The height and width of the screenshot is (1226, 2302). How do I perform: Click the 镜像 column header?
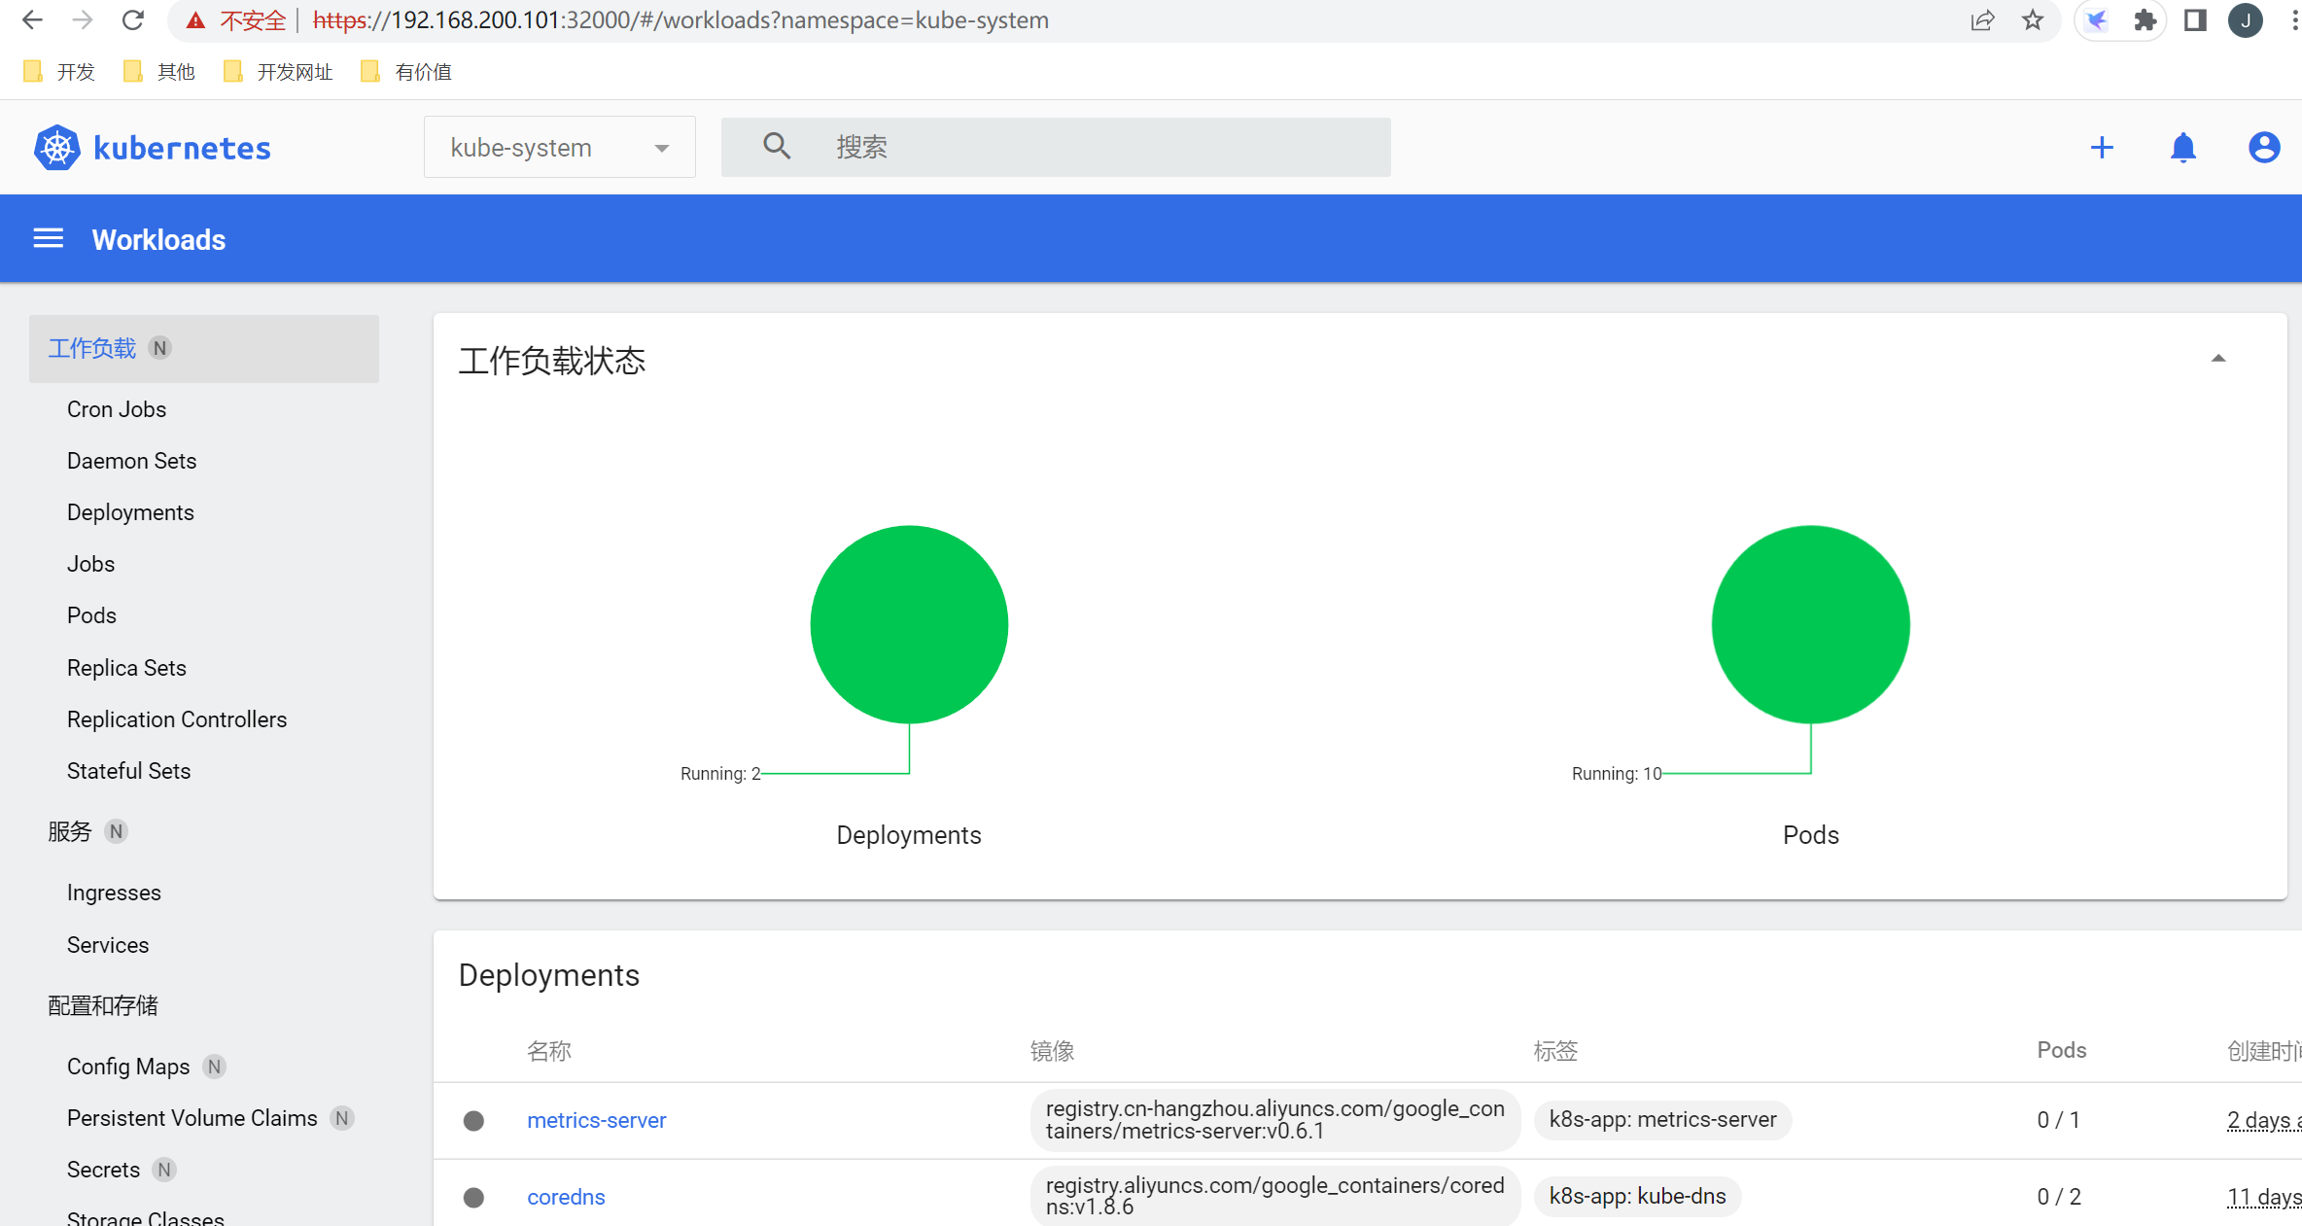click(1053, 1051)
